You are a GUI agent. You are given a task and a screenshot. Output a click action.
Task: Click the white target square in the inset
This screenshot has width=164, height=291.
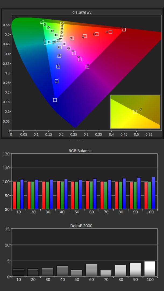[x=135, y=112]
